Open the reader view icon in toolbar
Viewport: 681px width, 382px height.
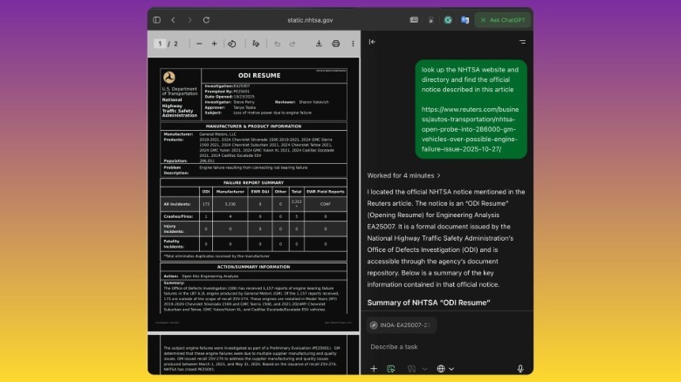pos(414,20)
